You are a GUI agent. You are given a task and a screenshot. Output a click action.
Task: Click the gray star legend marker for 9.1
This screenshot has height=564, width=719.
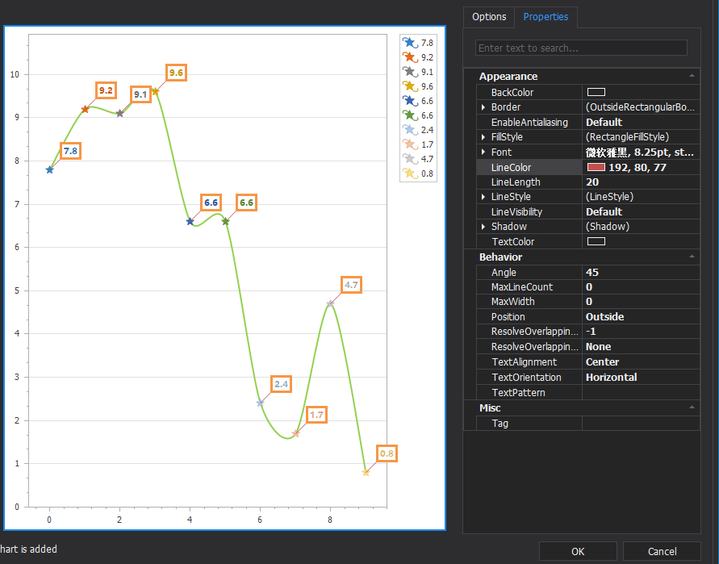pyautogui.click(x=410, y=71)
